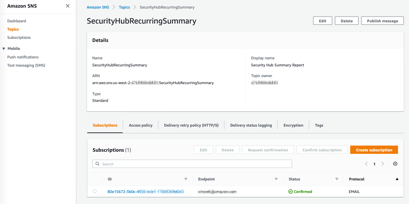Open the subscription table preferences gear

pos(395,164)
